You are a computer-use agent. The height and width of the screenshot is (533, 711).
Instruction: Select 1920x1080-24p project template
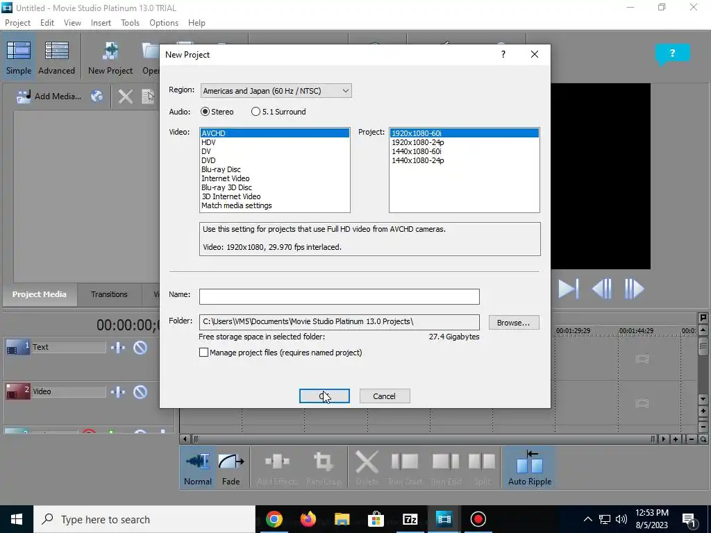pyautogui.click(x=465, y=142)
